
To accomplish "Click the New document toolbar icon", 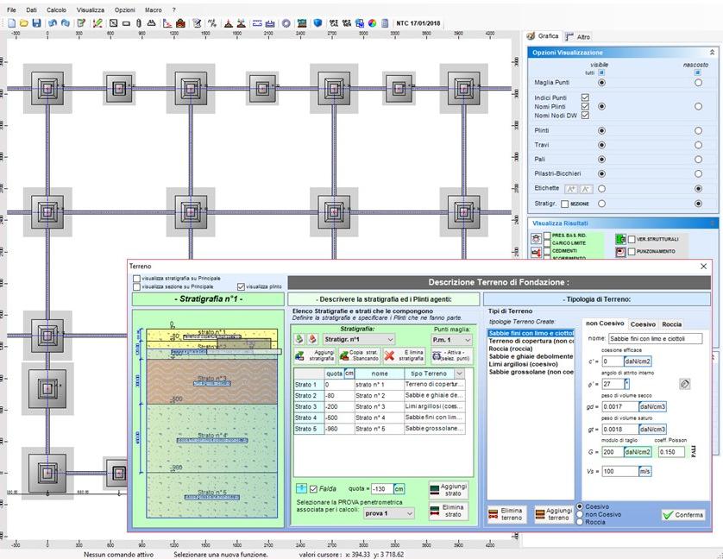I will point(12,23).
